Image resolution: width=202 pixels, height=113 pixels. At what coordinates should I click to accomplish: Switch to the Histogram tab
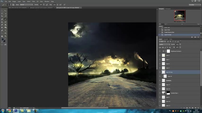point(168,9)
